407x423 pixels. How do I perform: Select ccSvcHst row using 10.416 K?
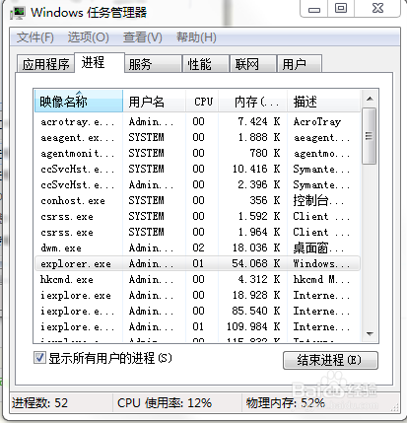point(197,170)
